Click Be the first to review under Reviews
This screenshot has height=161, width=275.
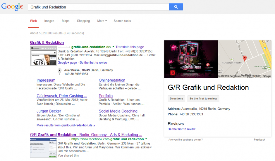coord(181,129)
